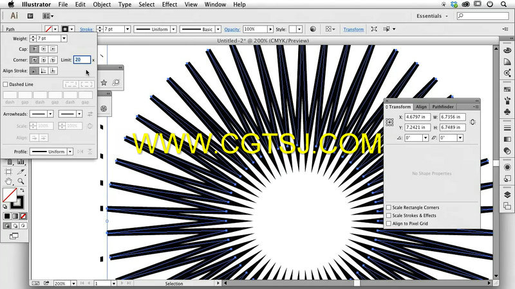This screenshot has width=515, height=289.
Task: Open the start Arrowheads dropdown
Action: [50, 114]
